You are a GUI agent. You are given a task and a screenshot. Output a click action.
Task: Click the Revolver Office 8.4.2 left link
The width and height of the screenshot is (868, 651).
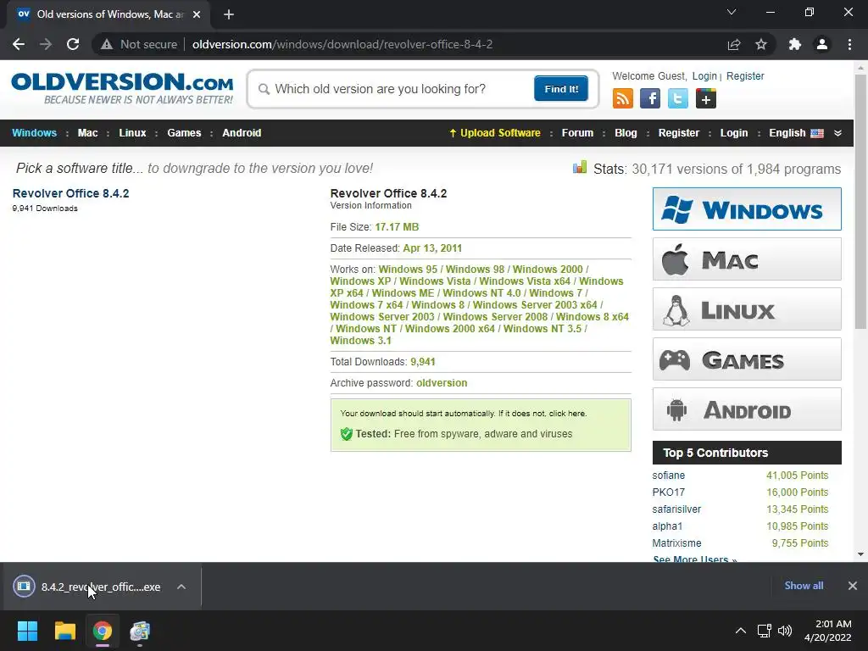71,193
